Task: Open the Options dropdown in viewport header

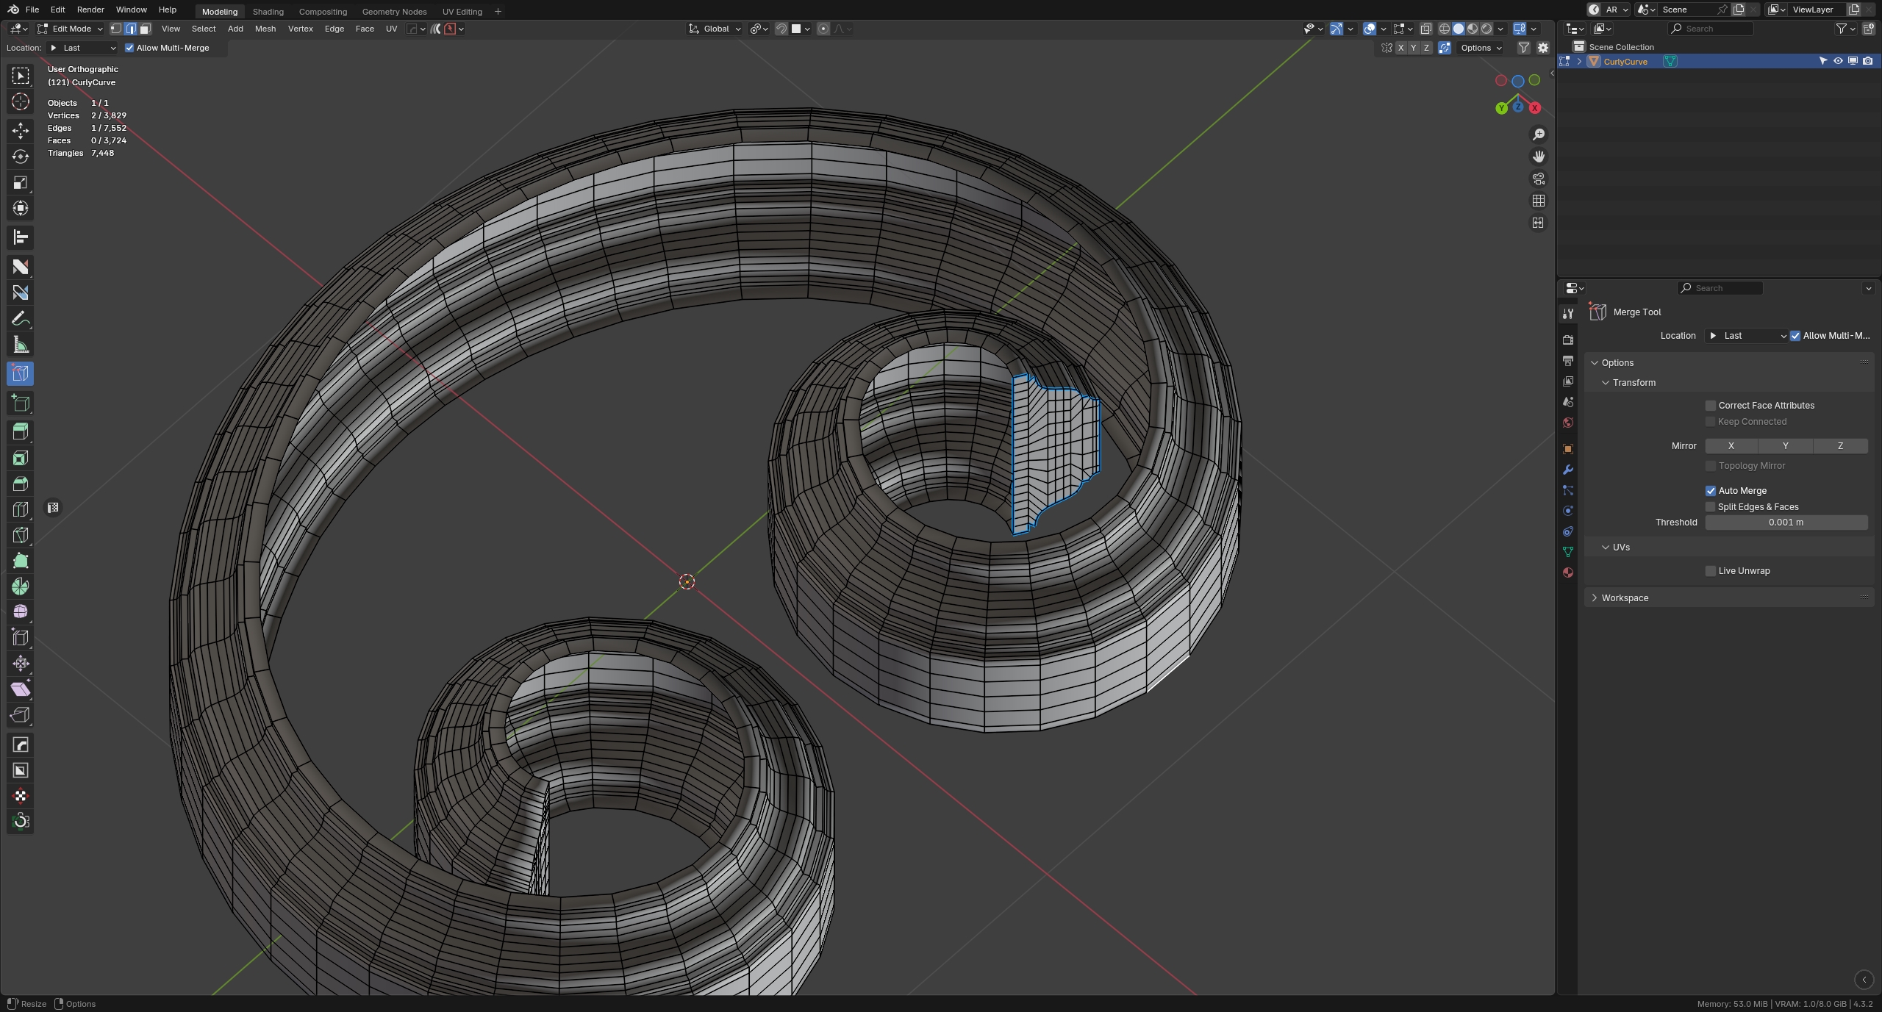Action: coord(1481,48)
